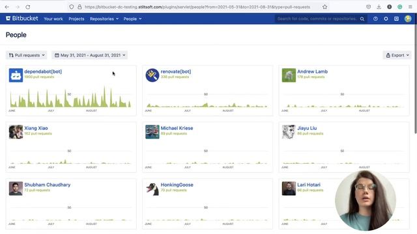Open Shubham Chaudhary profile link
Screen dimensions: 417x234
[x=48, y=185]
